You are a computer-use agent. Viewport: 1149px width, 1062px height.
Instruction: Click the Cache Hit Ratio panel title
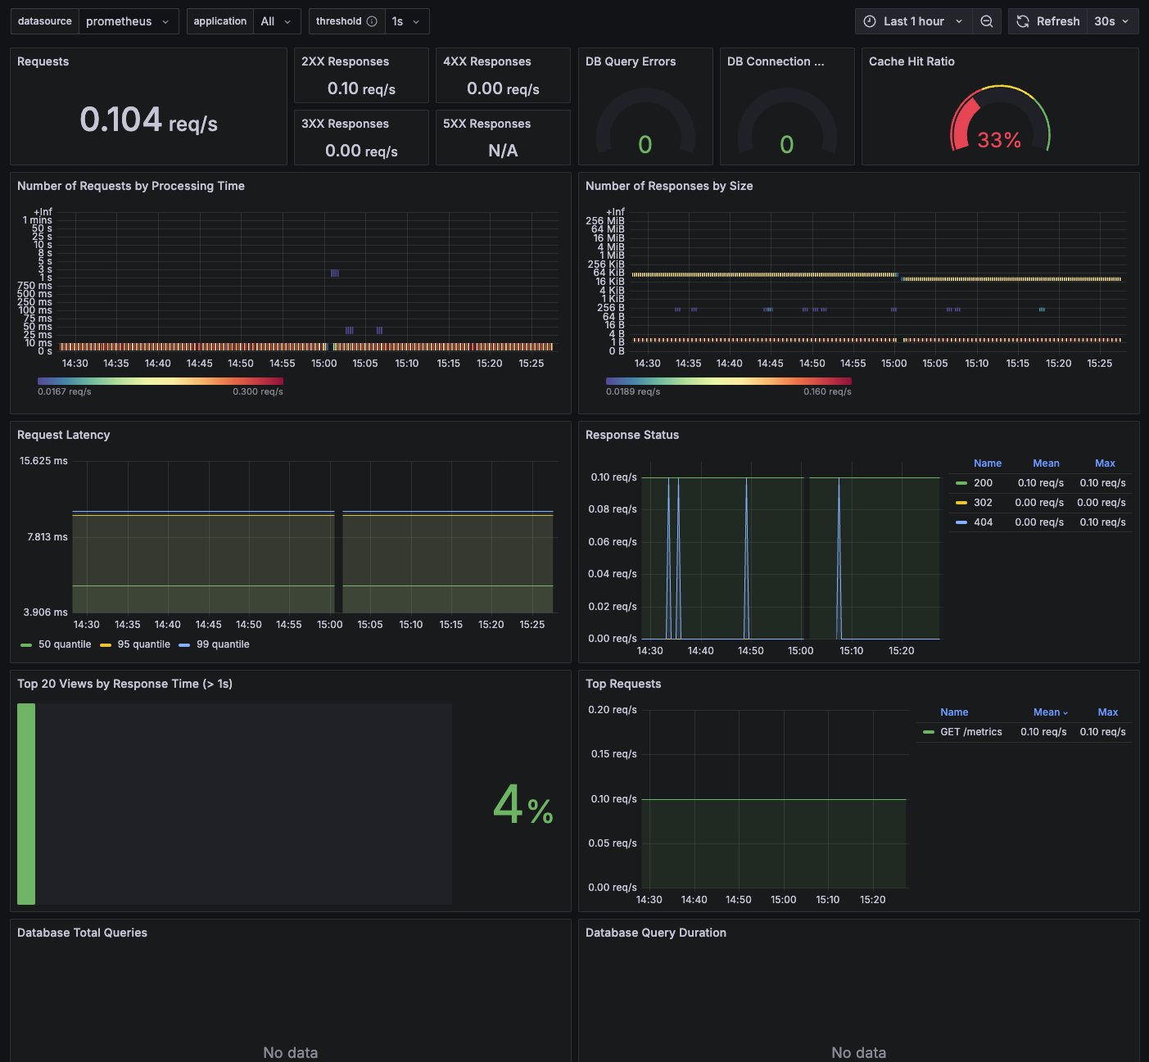click(x=912, y=61)
